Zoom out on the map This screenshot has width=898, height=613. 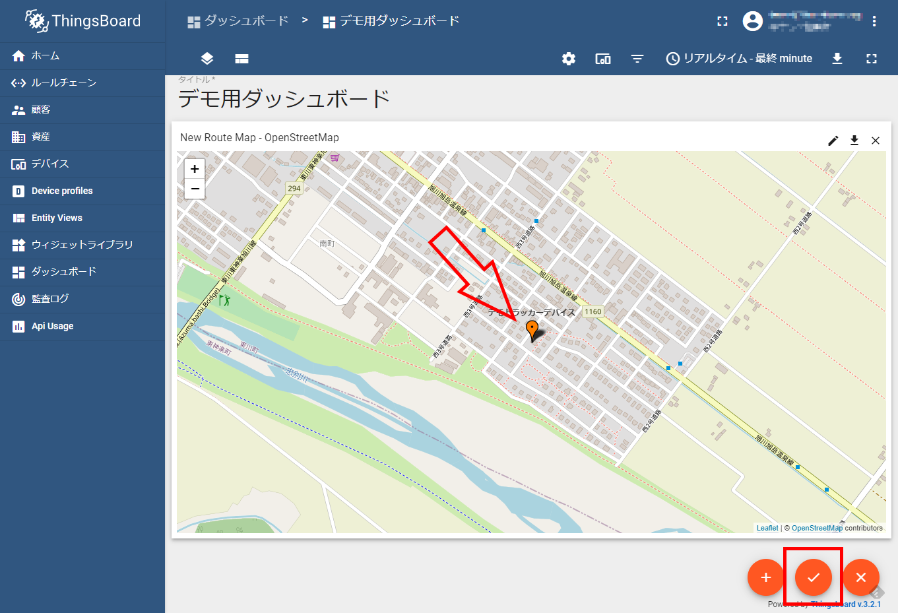195,189
